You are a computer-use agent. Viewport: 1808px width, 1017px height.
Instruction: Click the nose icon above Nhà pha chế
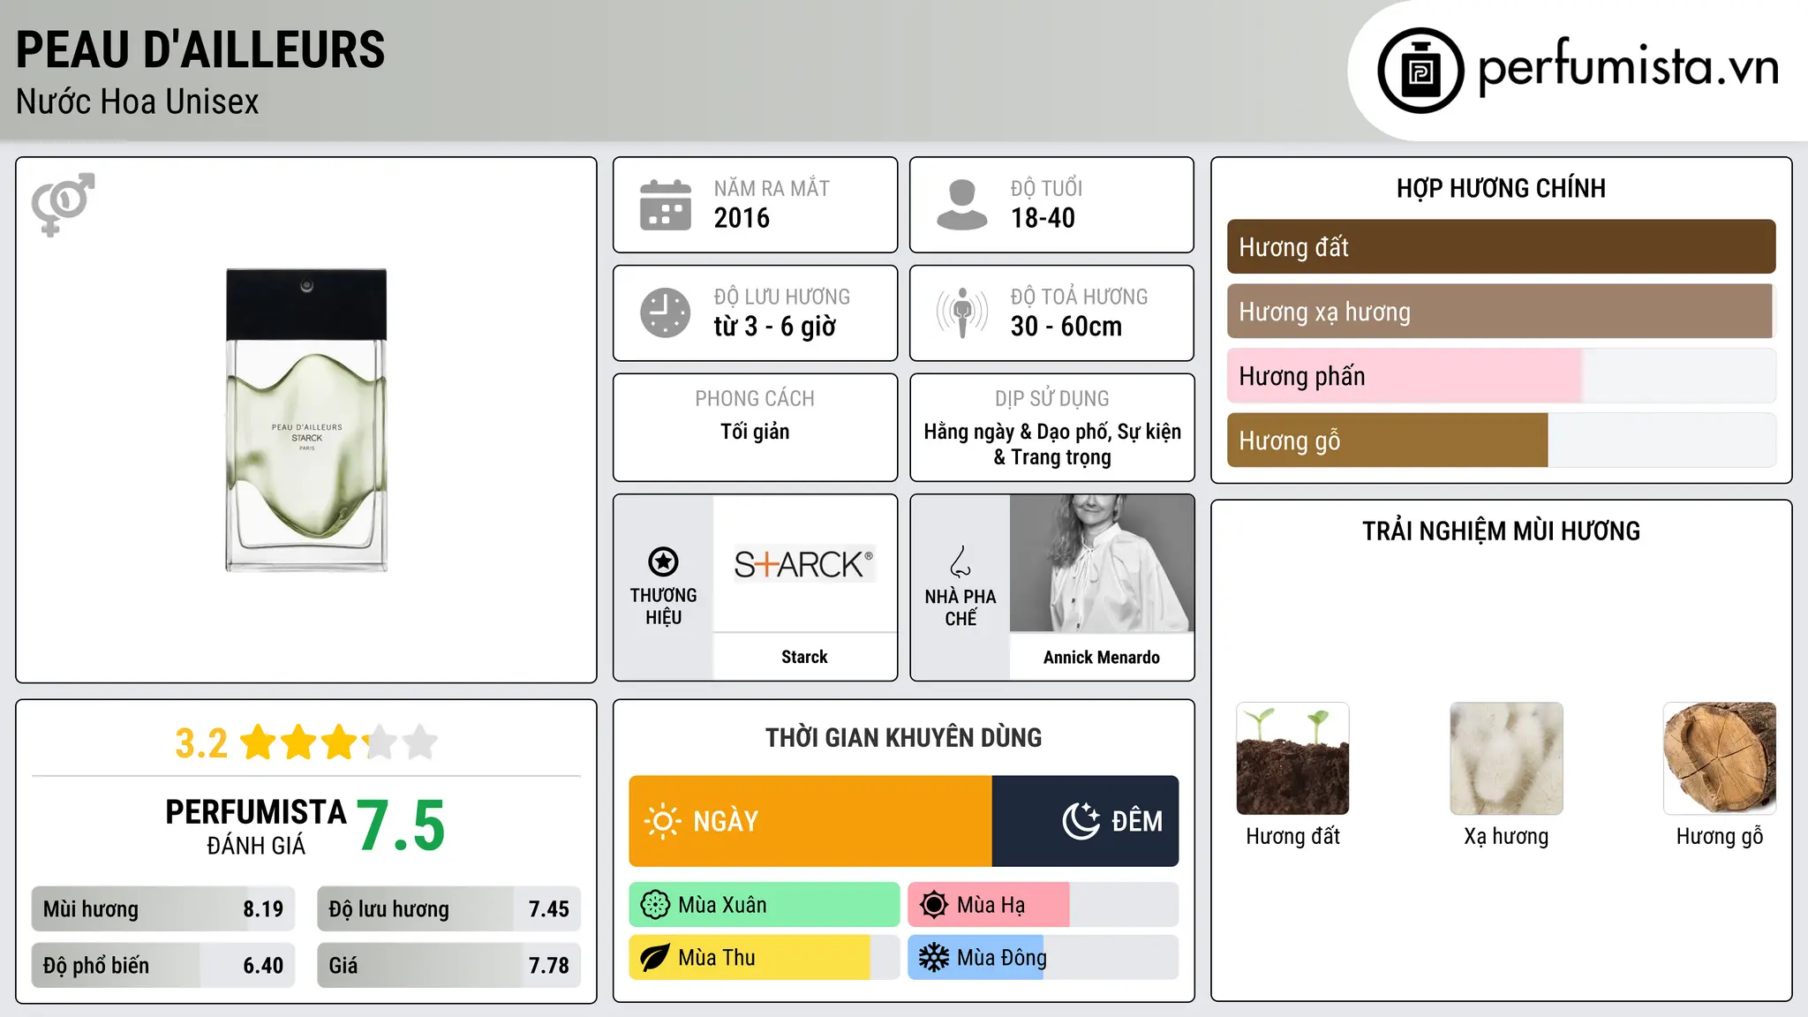point(960,561)
